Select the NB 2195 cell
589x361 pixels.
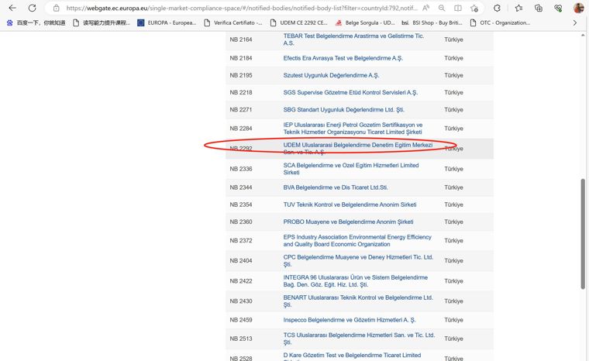tap(241, 75)
